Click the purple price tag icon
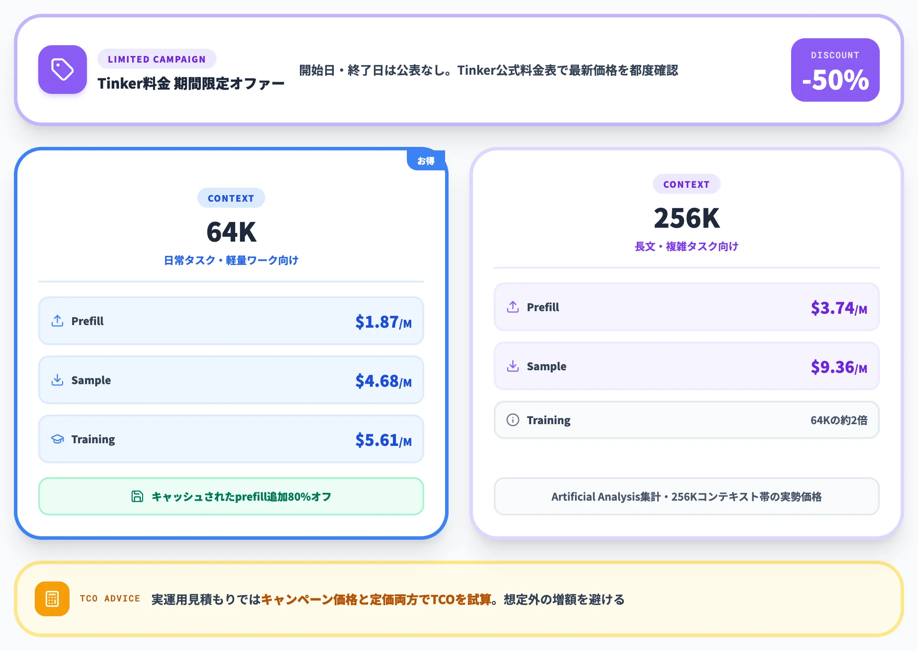 (x=63, y=70)
